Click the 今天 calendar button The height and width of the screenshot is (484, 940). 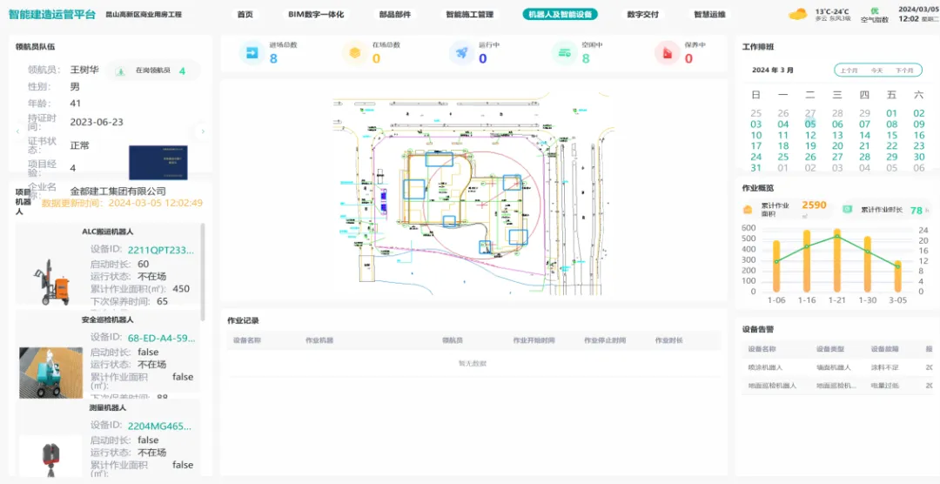tap(876, 71)
